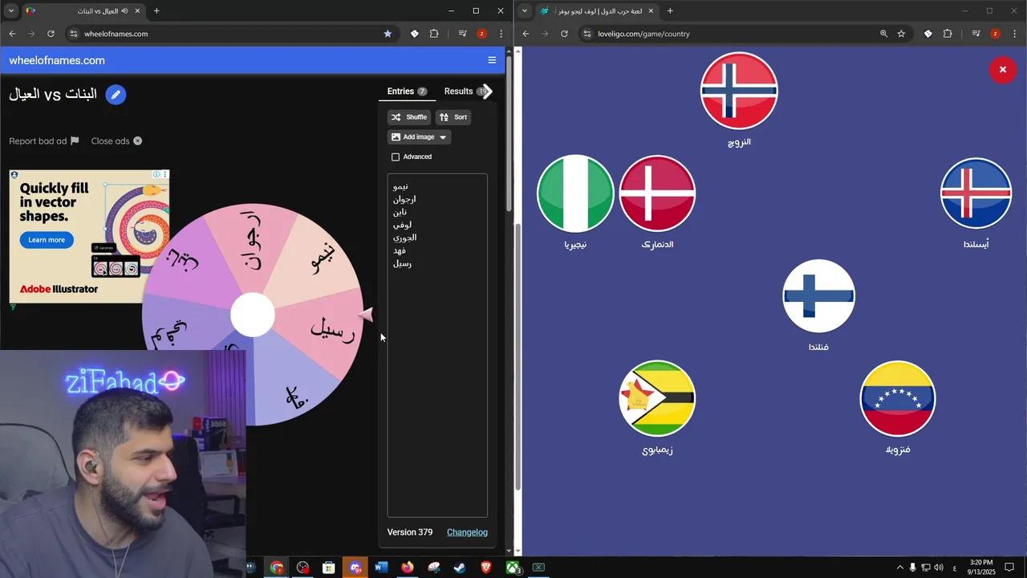Switch to the Entries tab
The width and height of the screenshot is (1027, 578).
pyautogui.click(x=407, y=92)
